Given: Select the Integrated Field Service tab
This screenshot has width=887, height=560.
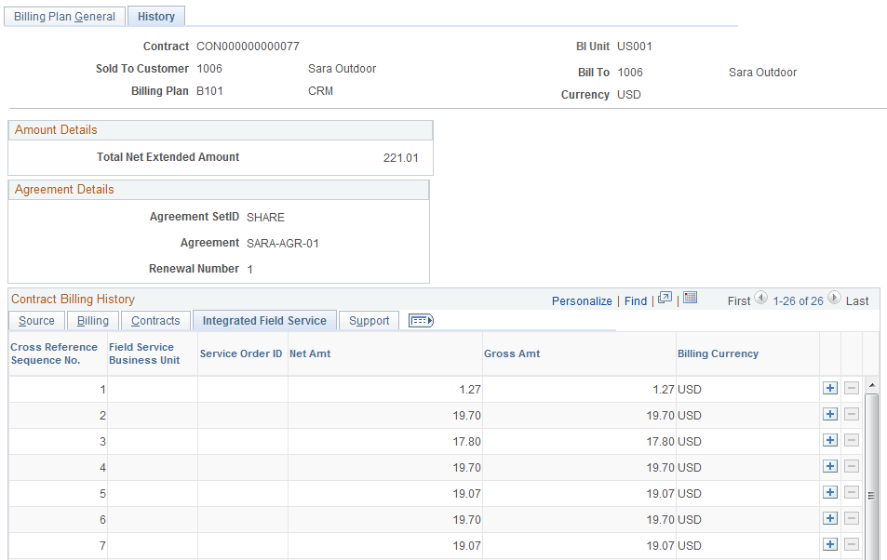Looking at the screenshot, I should (x=264, y=319).
